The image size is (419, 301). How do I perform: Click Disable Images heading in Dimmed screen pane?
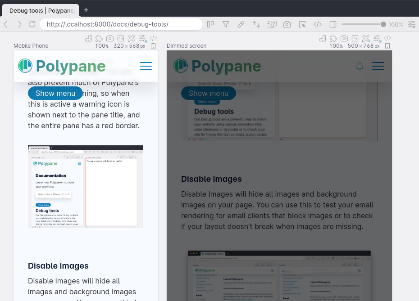tap(211, 179)
